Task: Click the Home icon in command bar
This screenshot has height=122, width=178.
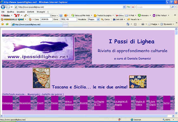Action: (128, 24)
